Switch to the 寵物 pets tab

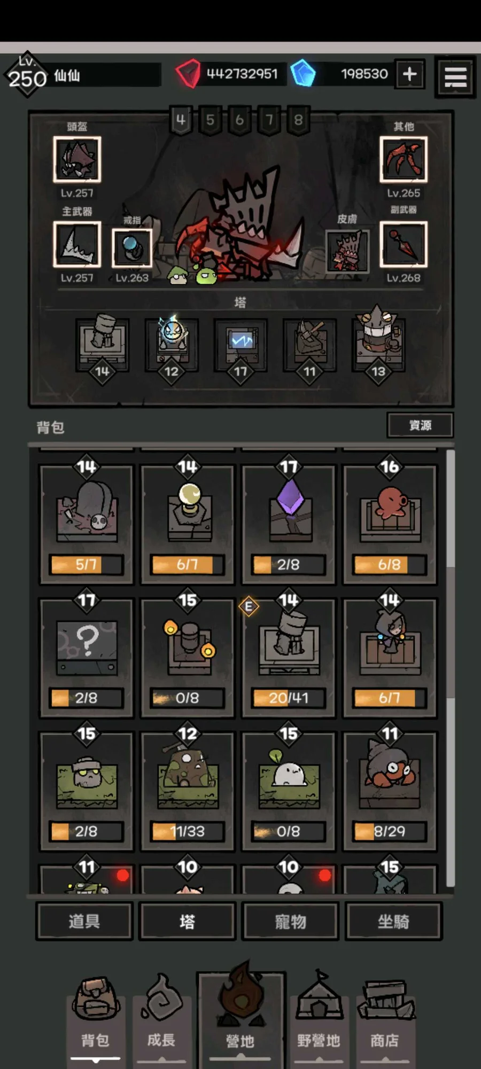[291, 921]
